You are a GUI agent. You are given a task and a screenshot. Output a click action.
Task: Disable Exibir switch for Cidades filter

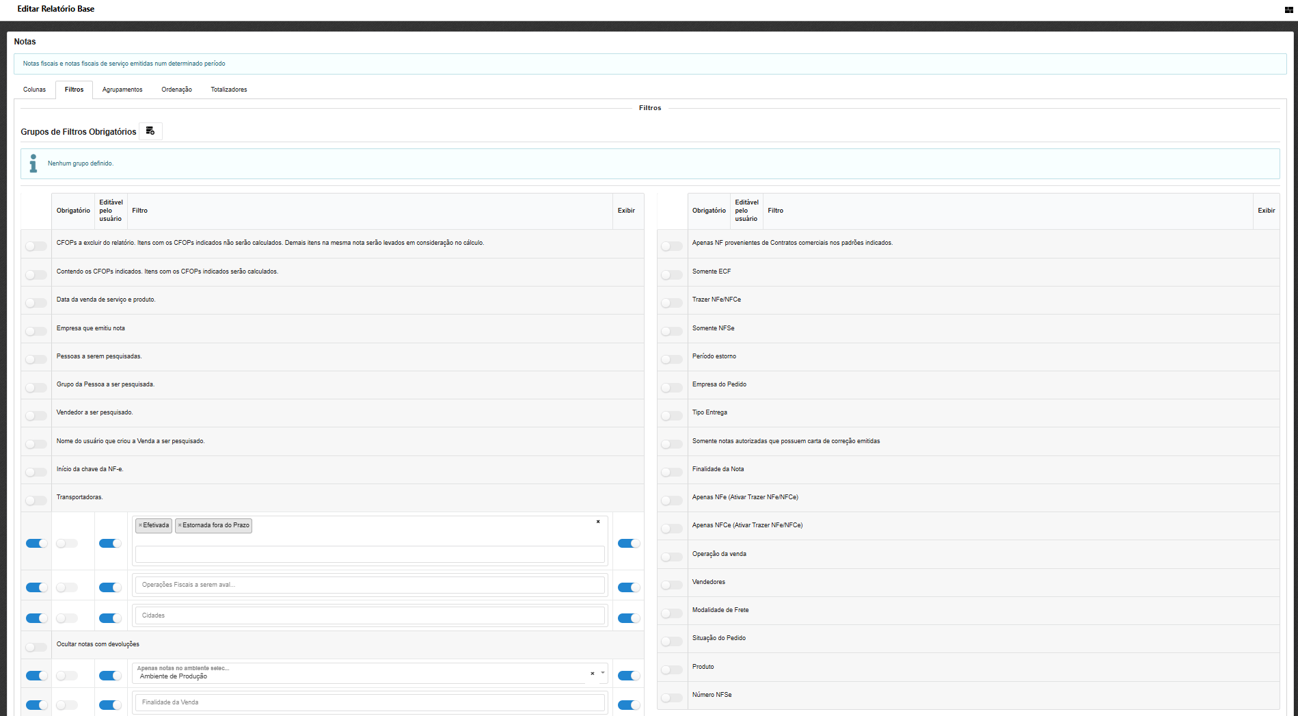click(x=628, y=618)
